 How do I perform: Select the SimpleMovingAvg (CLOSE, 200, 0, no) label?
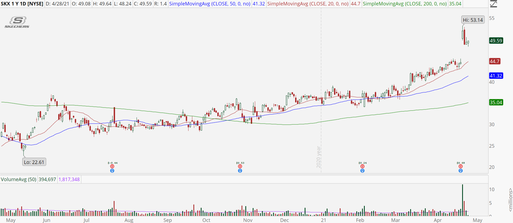405,4
